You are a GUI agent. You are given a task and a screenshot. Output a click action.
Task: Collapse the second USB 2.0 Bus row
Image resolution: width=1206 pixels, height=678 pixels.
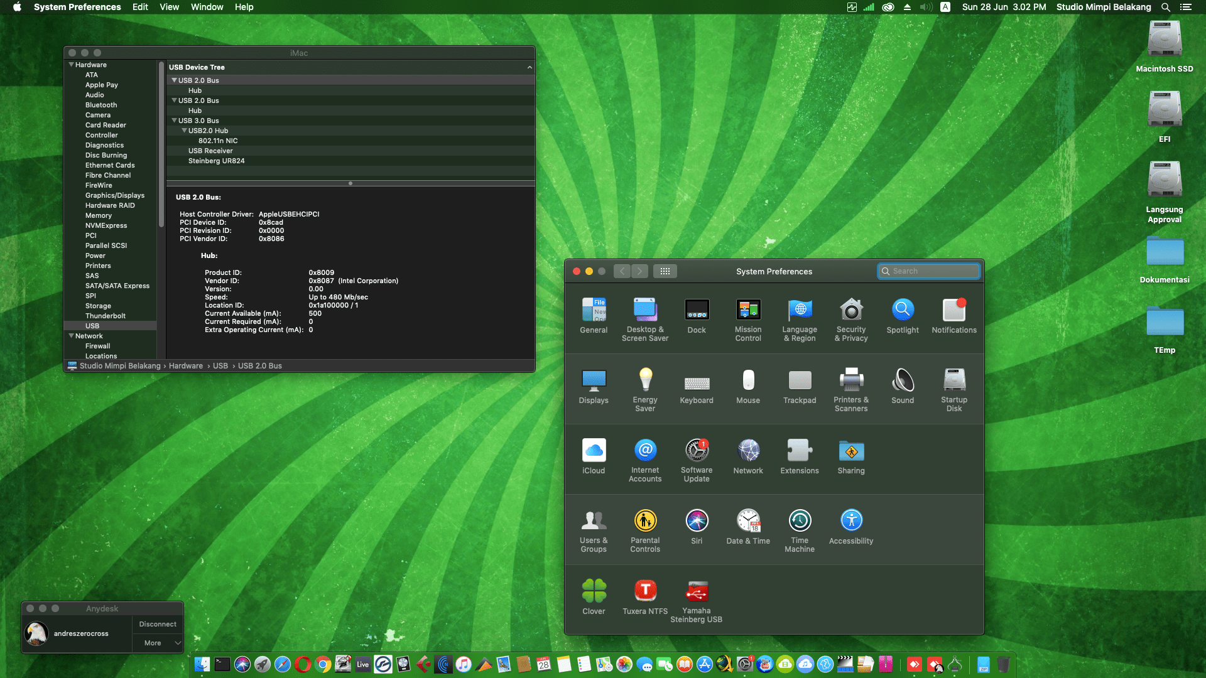coord(174,100)
